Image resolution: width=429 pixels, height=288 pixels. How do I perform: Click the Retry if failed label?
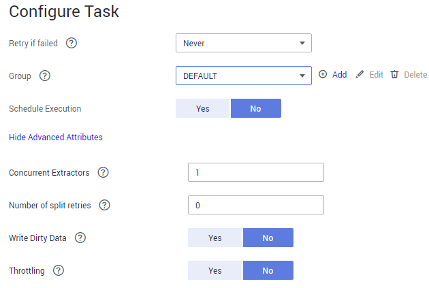33,43
